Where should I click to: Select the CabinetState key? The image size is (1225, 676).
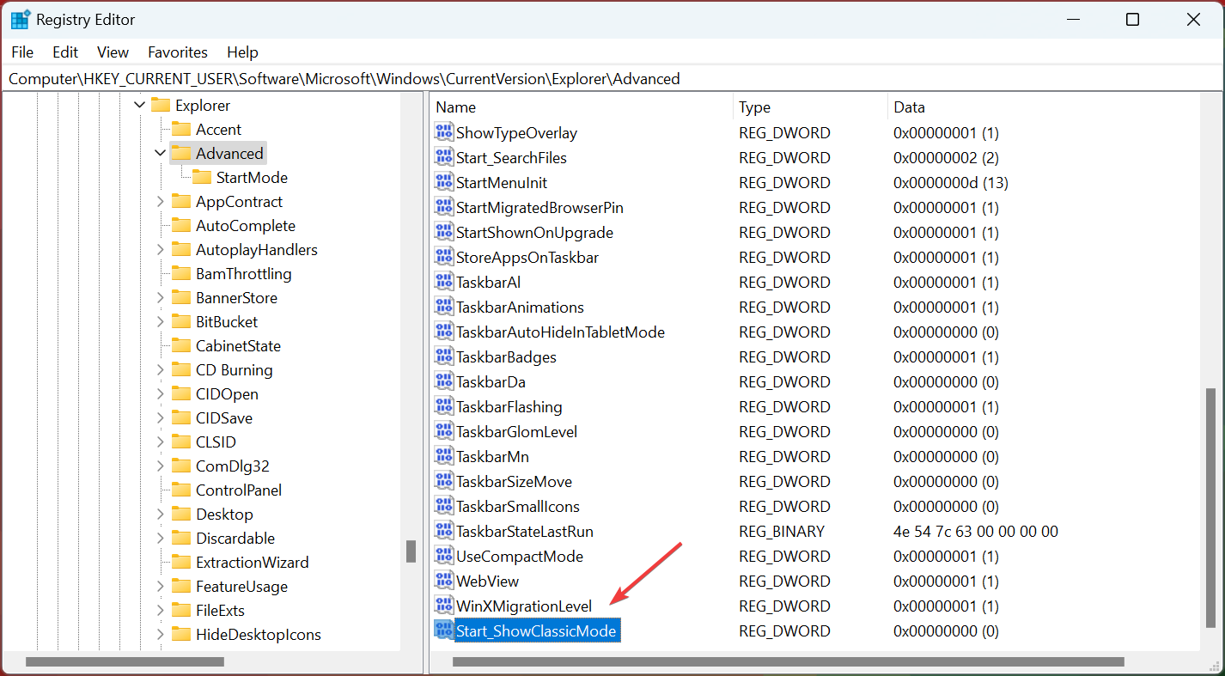coord(238,345)
